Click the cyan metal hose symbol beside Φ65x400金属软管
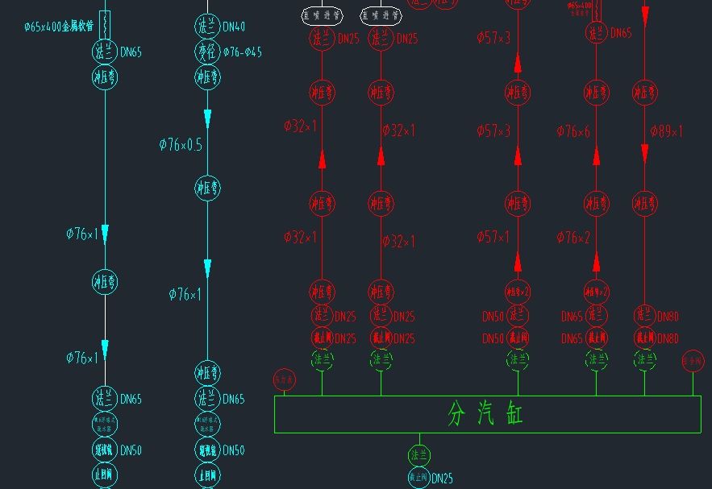 pyautogui.click(x=105, y=22)
